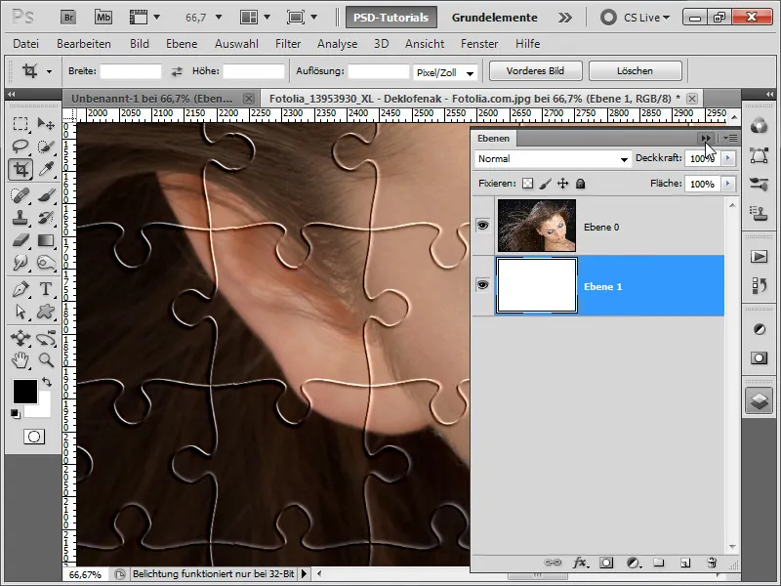Expand more workspaces chevron
781x586 pixels.
565,18
